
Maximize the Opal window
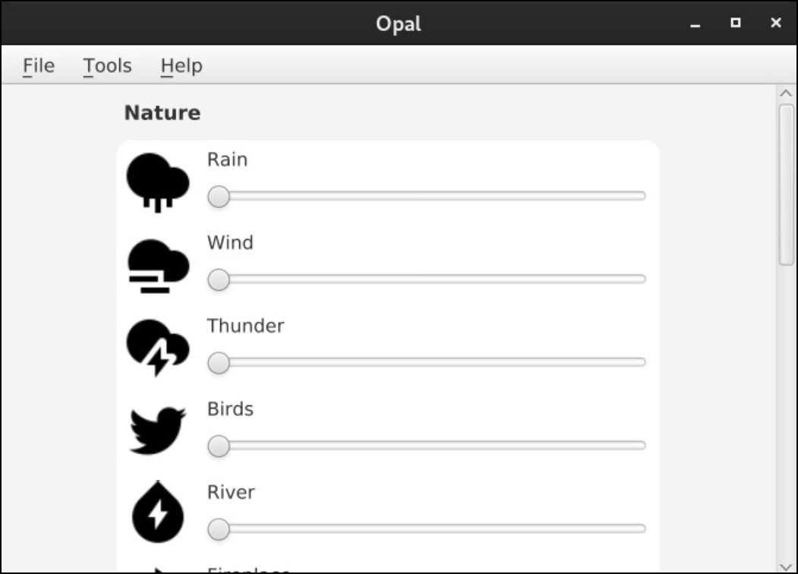coord(735,24)
